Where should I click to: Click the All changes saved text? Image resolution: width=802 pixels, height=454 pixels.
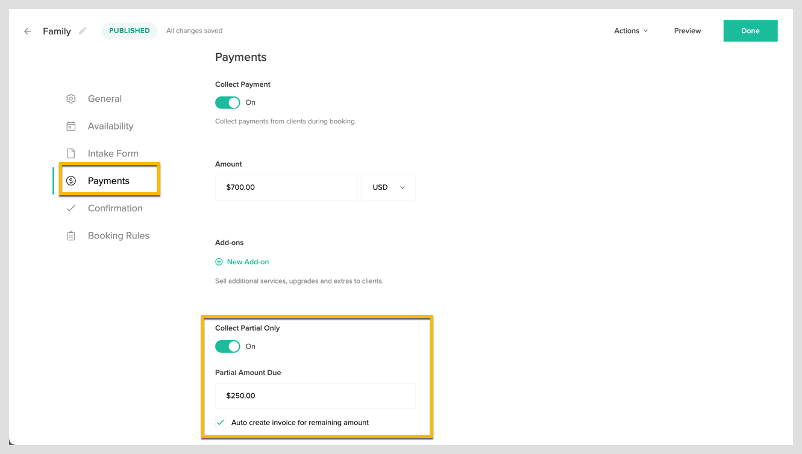pos(195,31)
